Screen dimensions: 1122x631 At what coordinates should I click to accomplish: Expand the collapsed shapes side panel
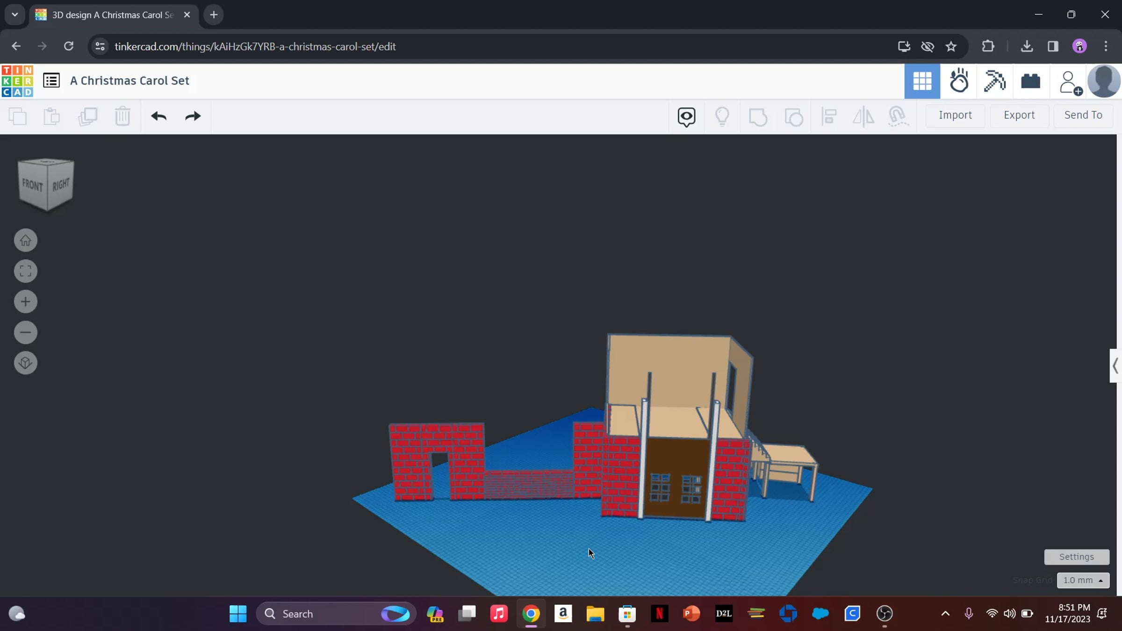tap(1115, 366)
